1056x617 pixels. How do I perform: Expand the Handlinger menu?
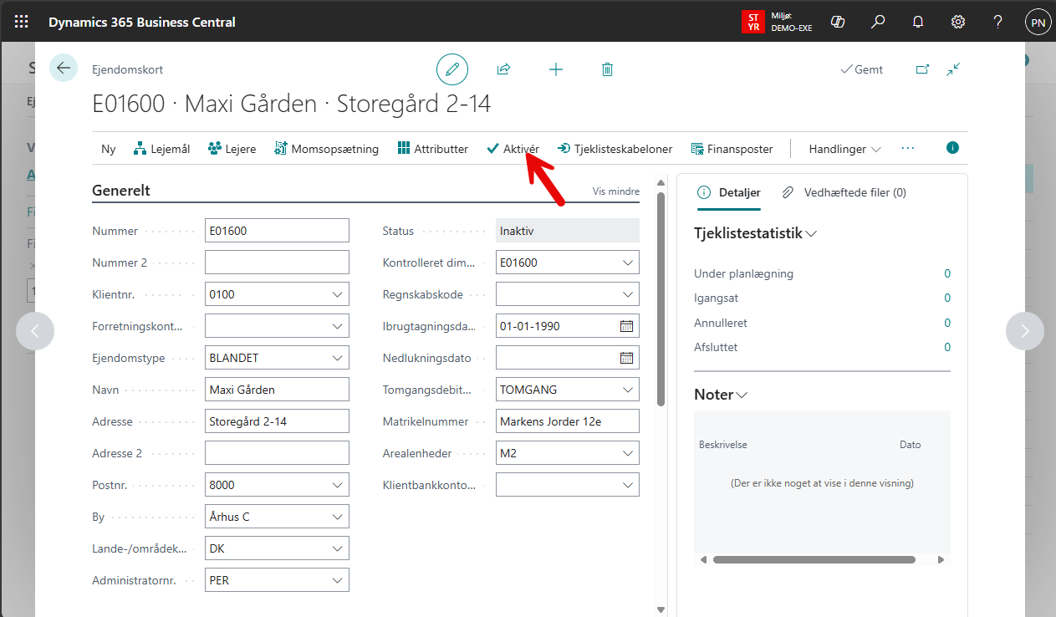844,149
